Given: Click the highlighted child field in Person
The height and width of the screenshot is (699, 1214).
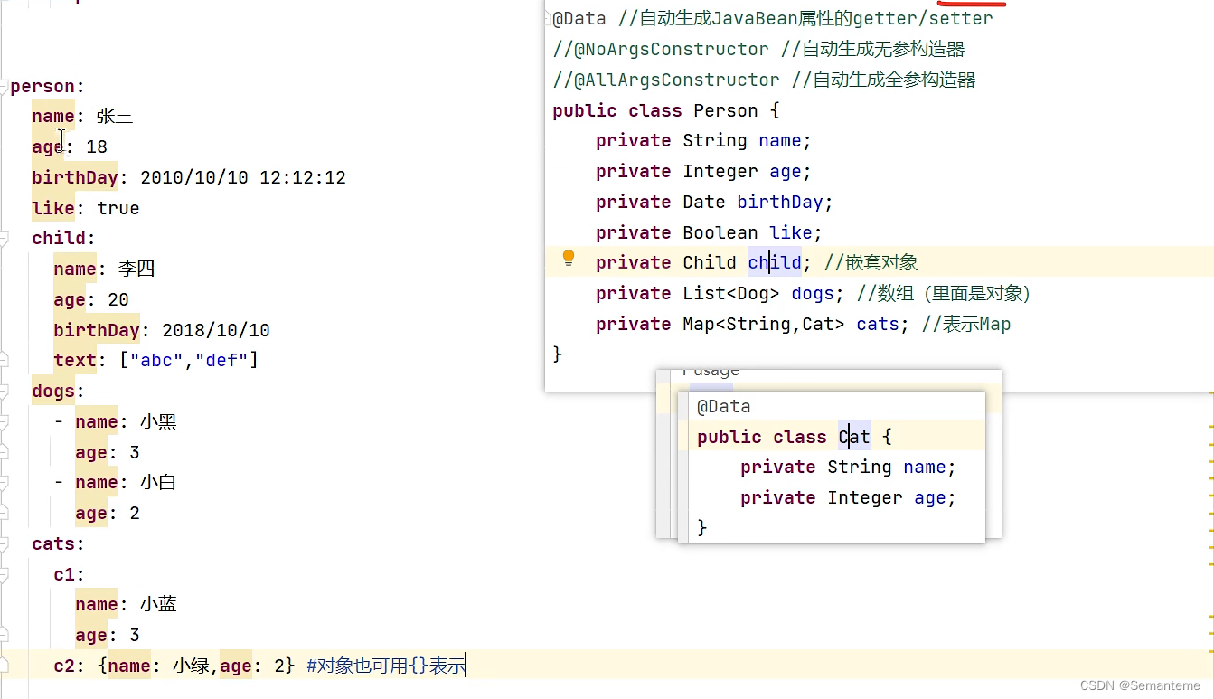Looking at the screenshot, I should (x=774, y=262).
